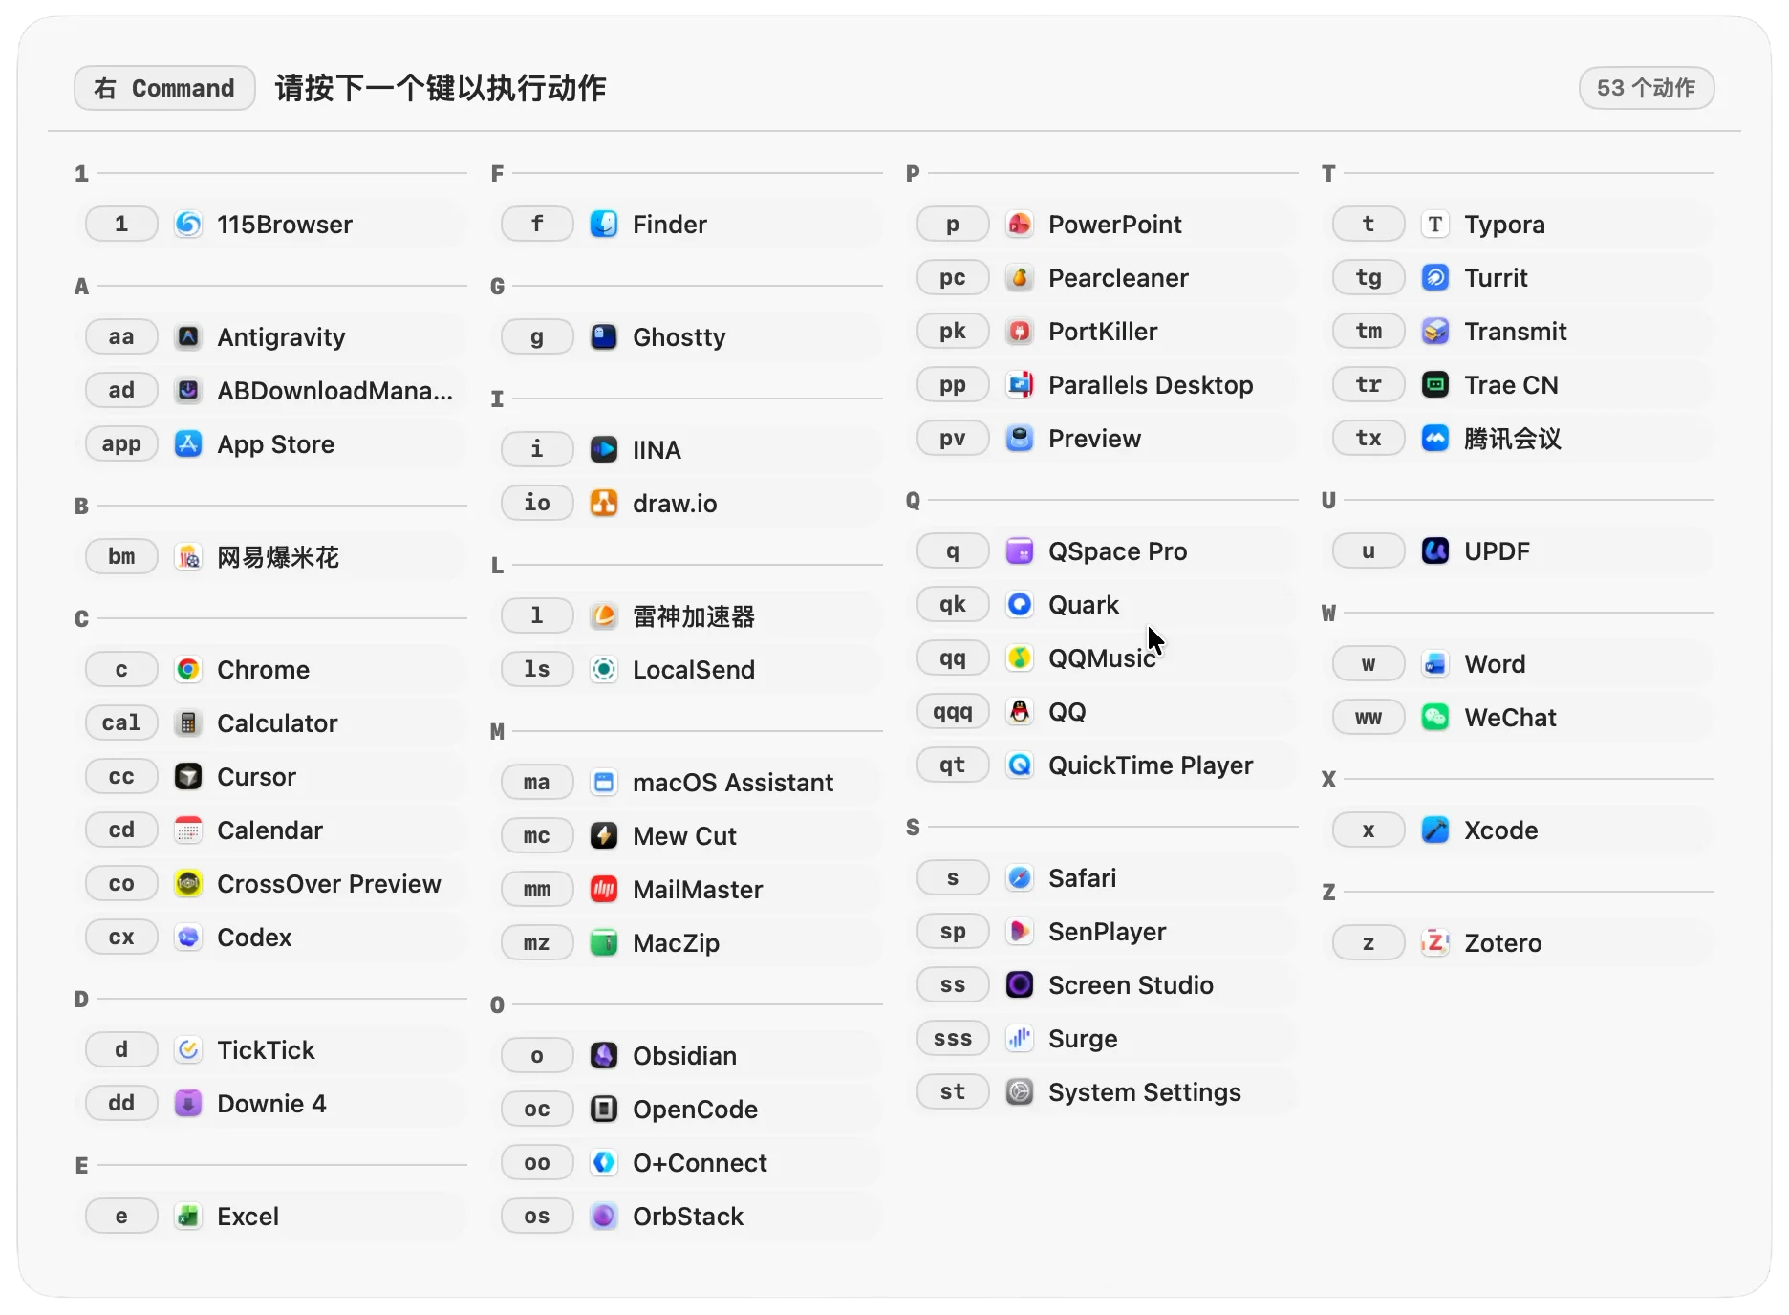The width and height of the screenshot is (1789, 1315).
Task: Click the System Settings label
Action: 1144,1092
